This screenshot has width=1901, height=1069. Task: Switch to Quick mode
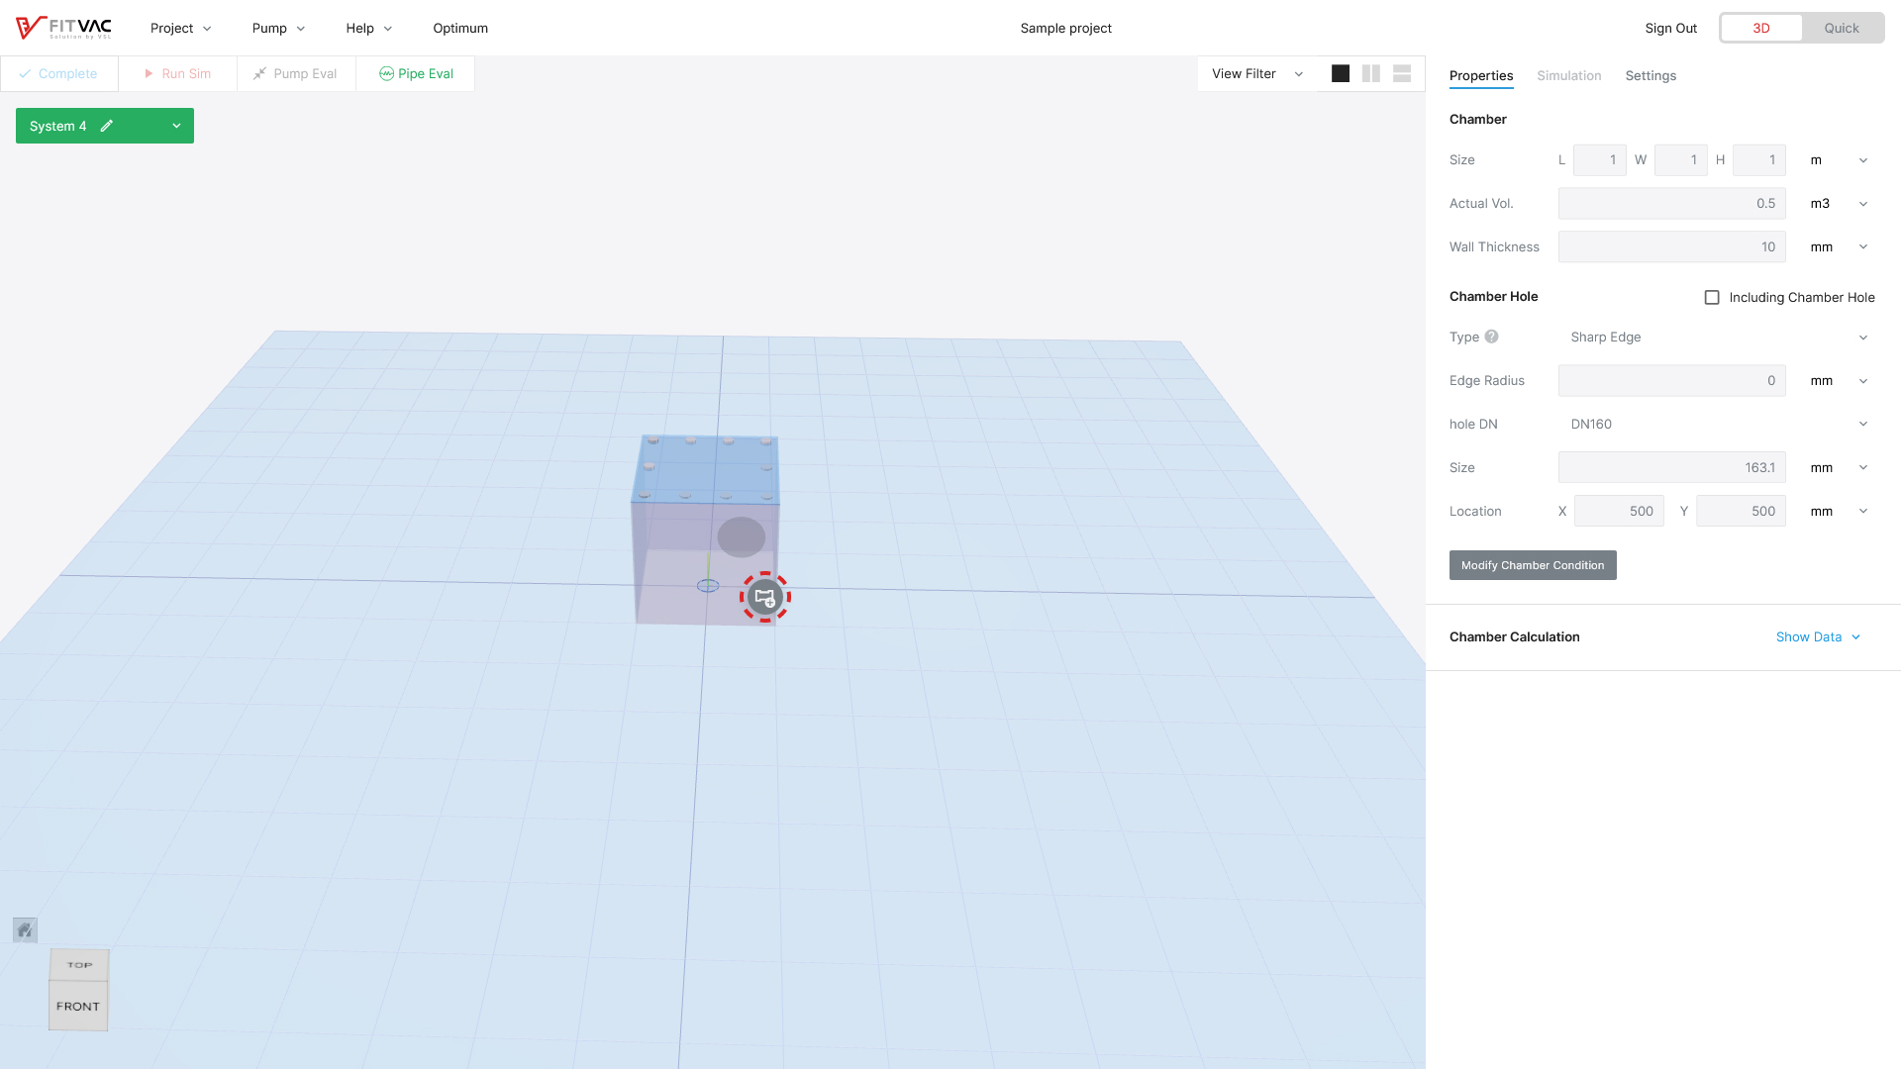[x=1842, y=28]
